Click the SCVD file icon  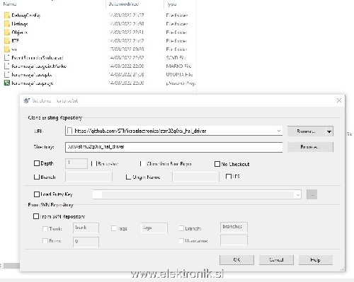click(7, 58)
